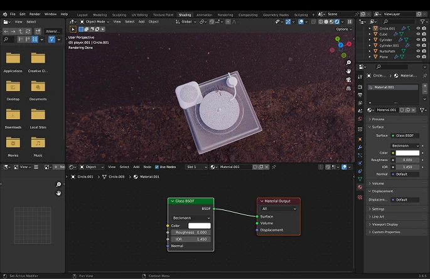Click node Roughness 0.000 slider
The image size is (430, 279).
point(191,232)
